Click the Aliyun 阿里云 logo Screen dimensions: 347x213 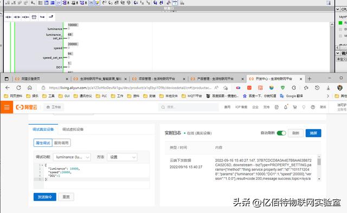(x=27, y=107)
